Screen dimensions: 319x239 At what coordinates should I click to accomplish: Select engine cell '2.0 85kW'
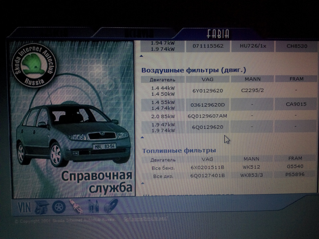[x=163, y=117]
